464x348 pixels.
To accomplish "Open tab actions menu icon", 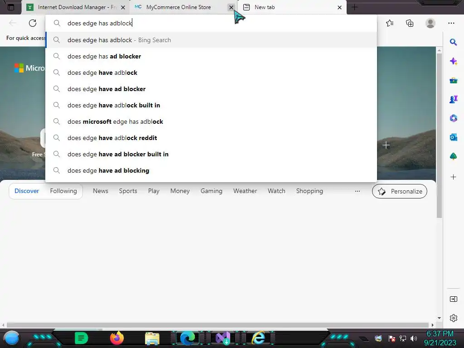I will coord(11,7).
